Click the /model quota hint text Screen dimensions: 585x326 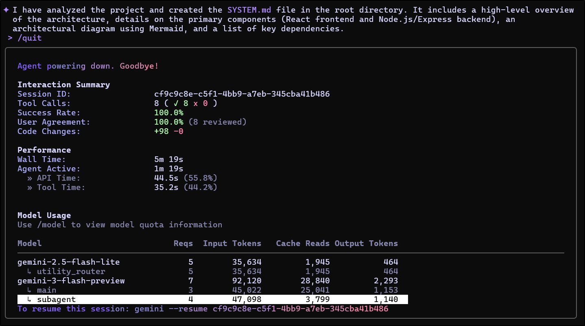click(x=120, y=225)
